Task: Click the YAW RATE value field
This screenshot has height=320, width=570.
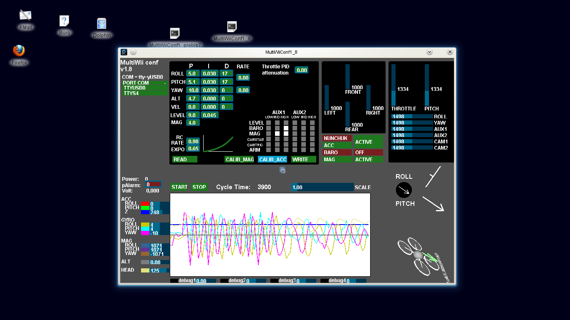Action: pos(243,90)
